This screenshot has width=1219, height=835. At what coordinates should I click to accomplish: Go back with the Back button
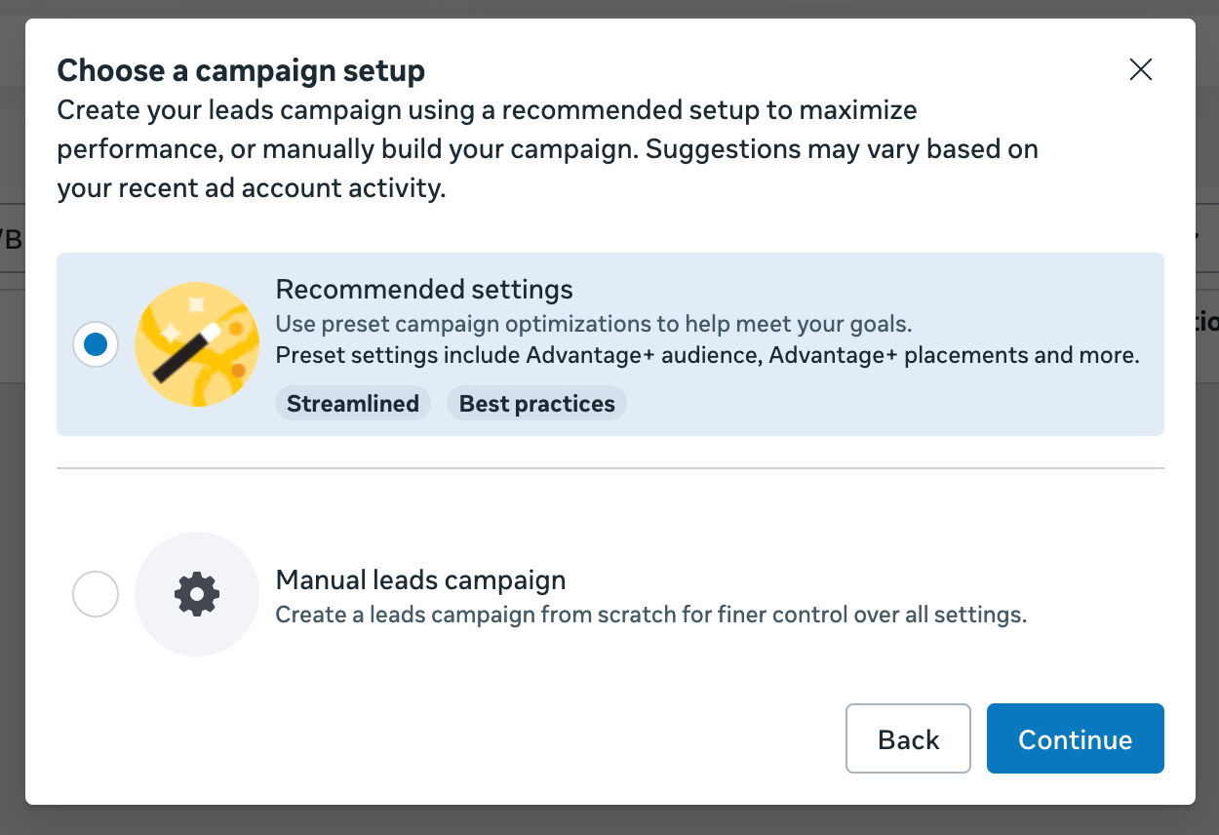[x=908, y=738]
